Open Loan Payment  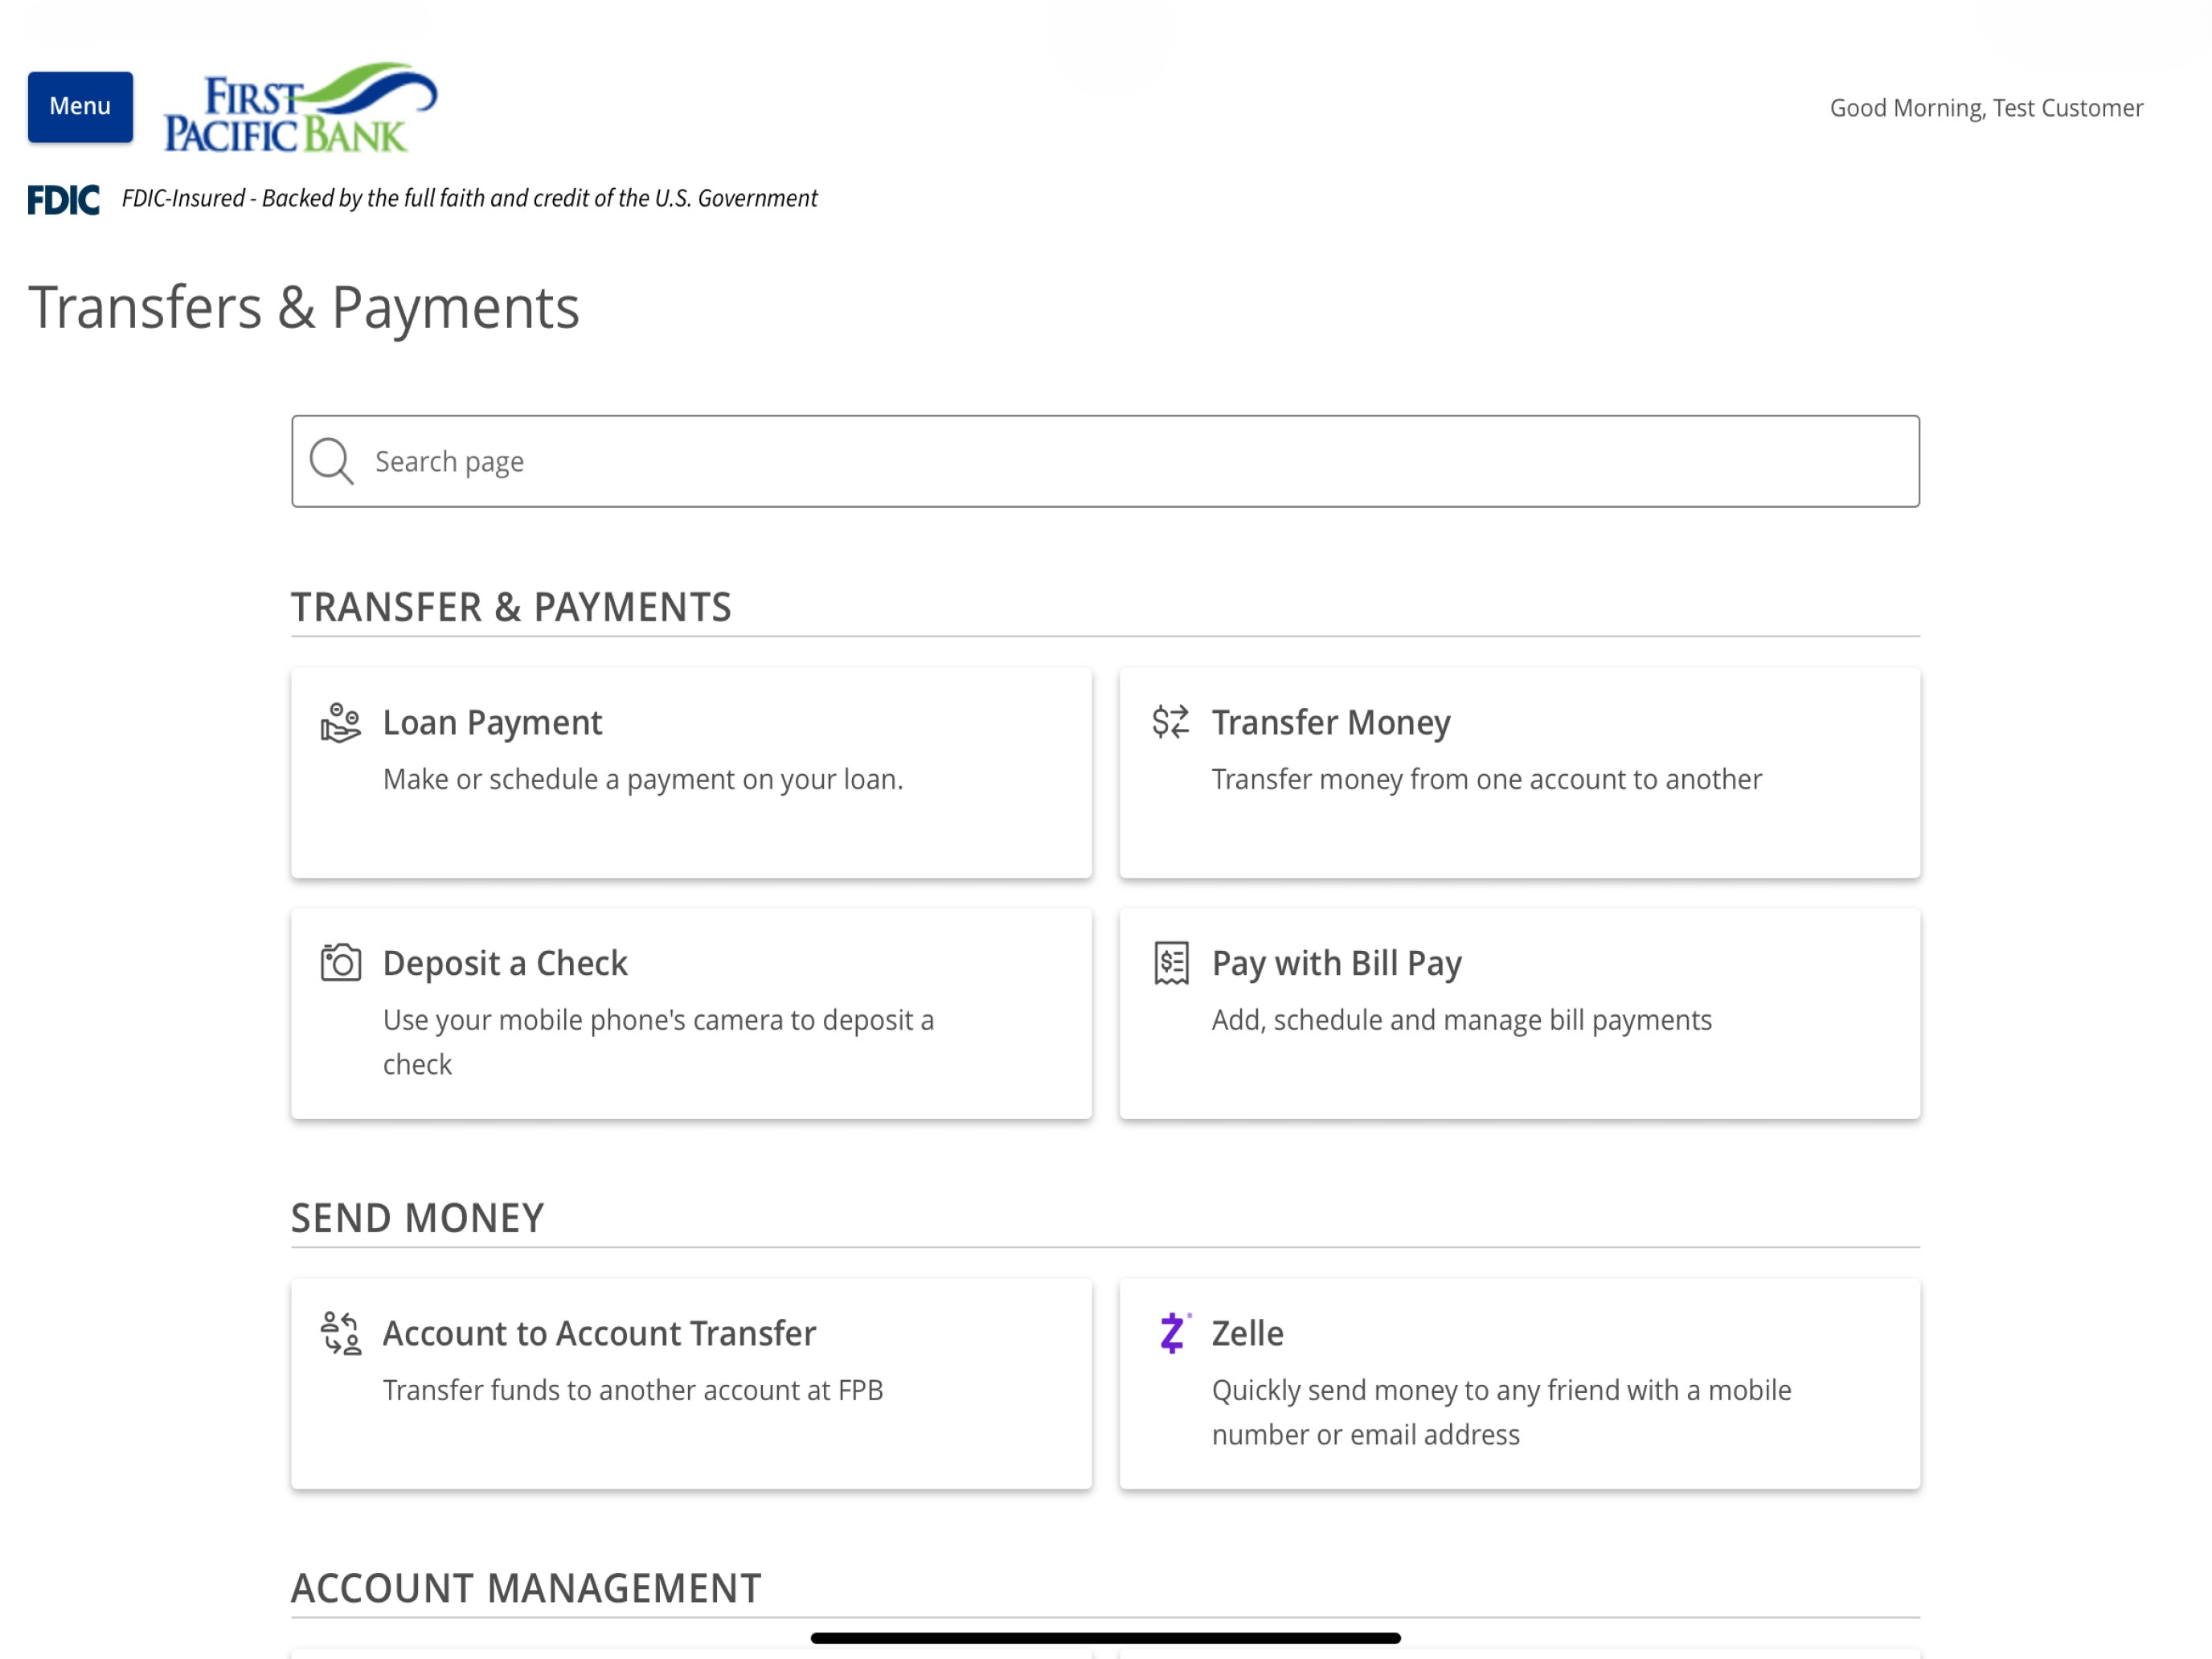click(x=691, y=773)
